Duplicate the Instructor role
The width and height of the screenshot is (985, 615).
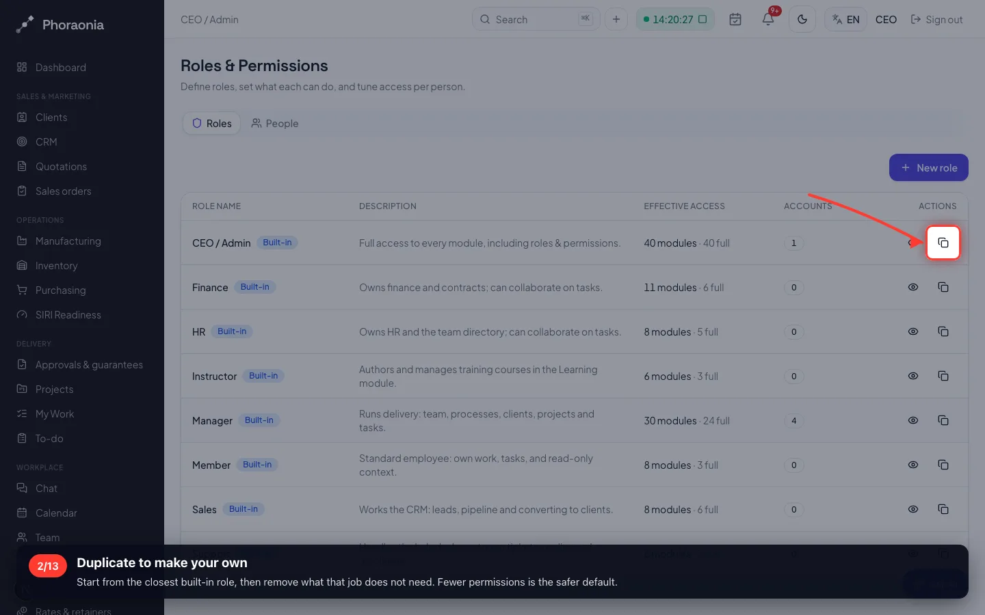tap(943, 376)
